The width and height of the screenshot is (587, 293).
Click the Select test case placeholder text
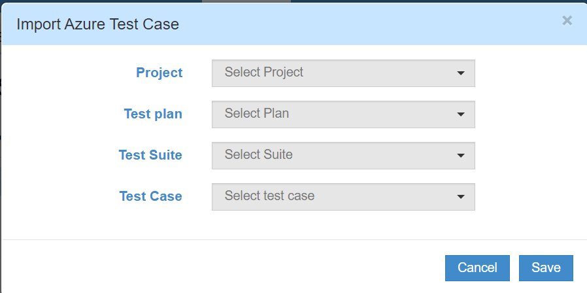click(269, 196)
